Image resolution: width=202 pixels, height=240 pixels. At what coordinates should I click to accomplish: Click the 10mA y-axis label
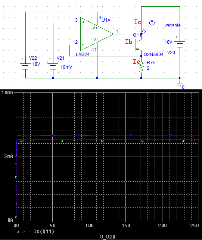[7, 93]
